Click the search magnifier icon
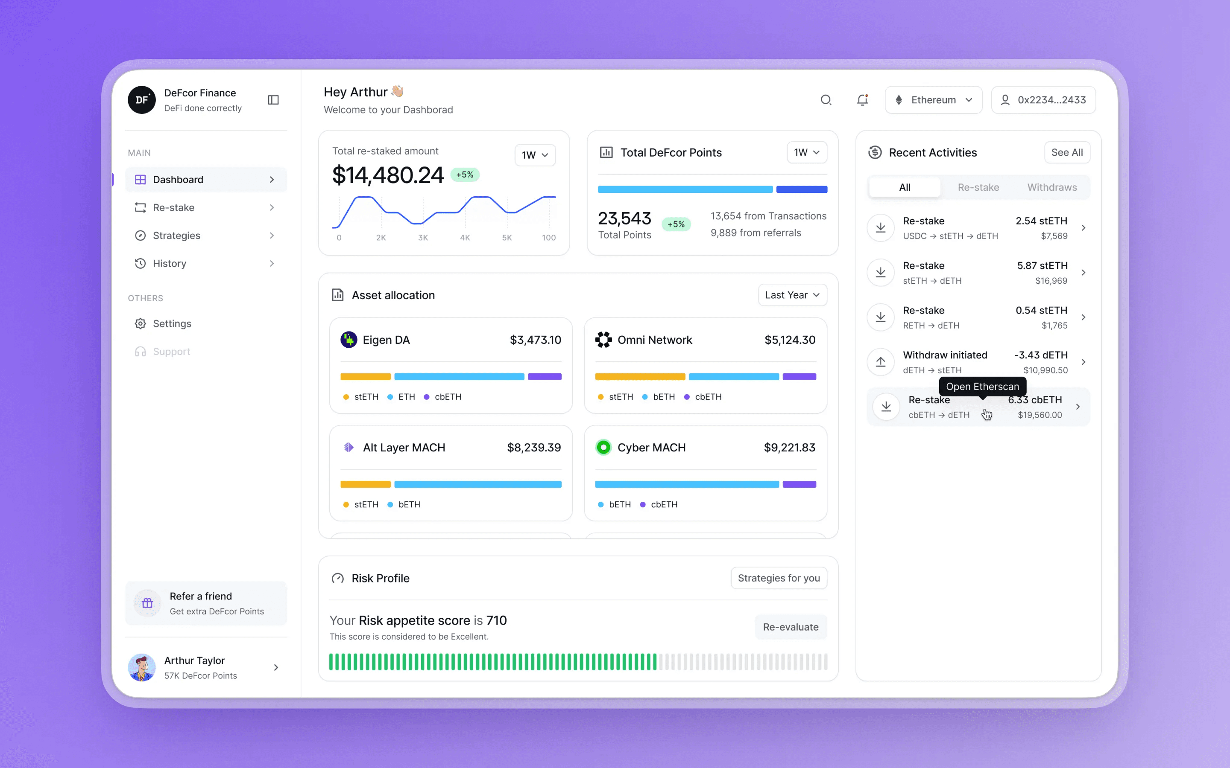 (x=826, y=100)
